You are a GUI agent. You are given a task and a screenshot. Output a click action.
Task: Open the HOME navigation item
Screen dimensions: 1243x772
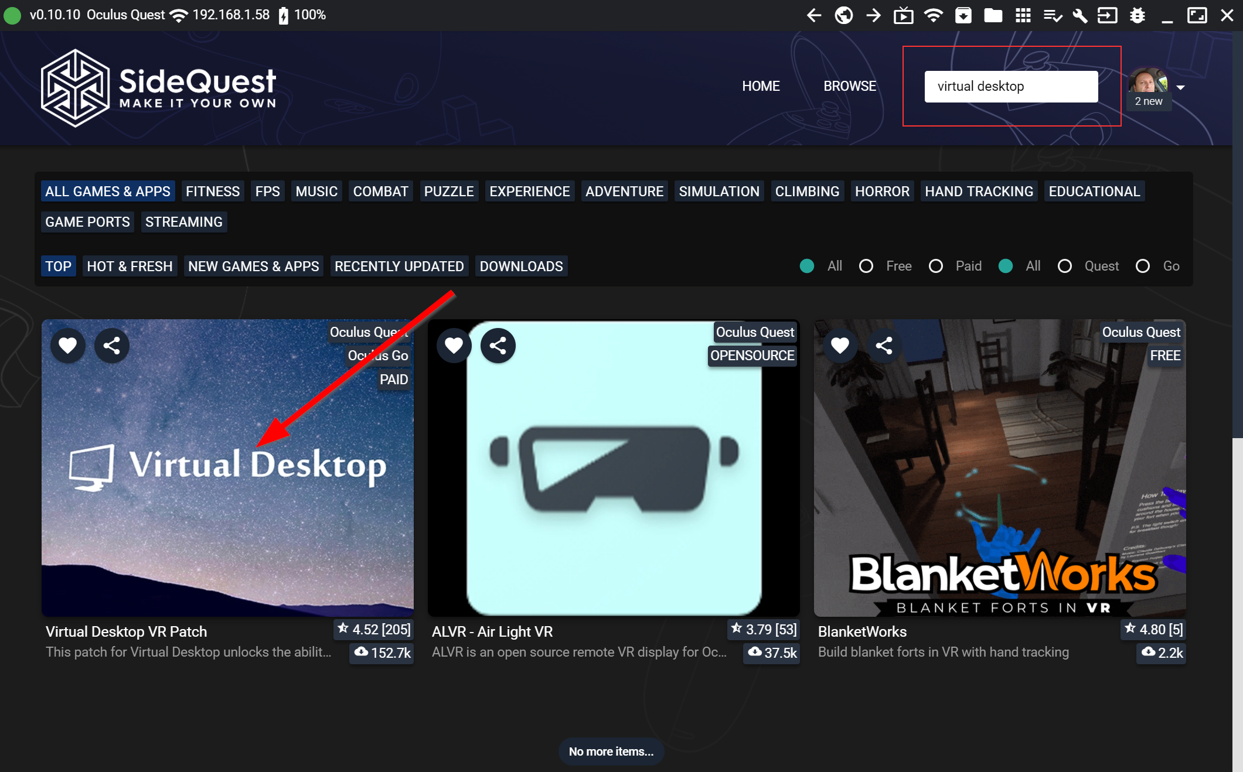click(761, 86)
